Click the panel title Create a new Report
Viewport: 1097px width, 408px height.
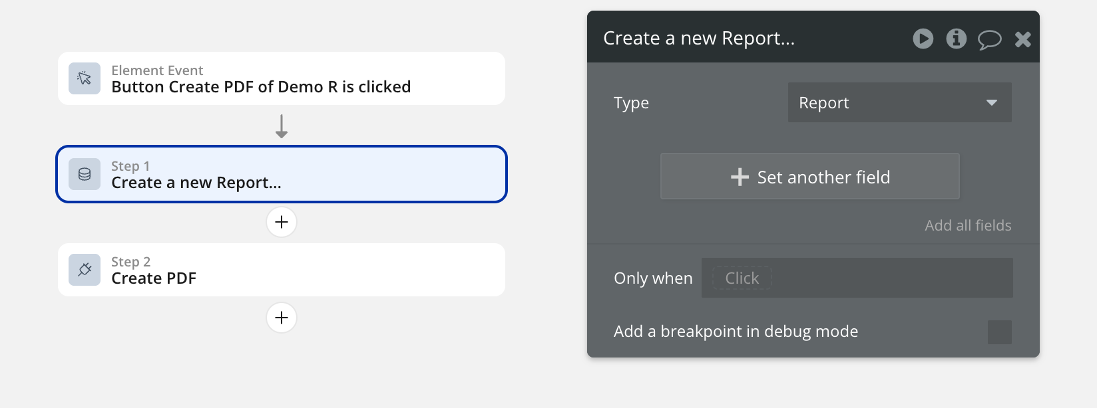(698, 39)
